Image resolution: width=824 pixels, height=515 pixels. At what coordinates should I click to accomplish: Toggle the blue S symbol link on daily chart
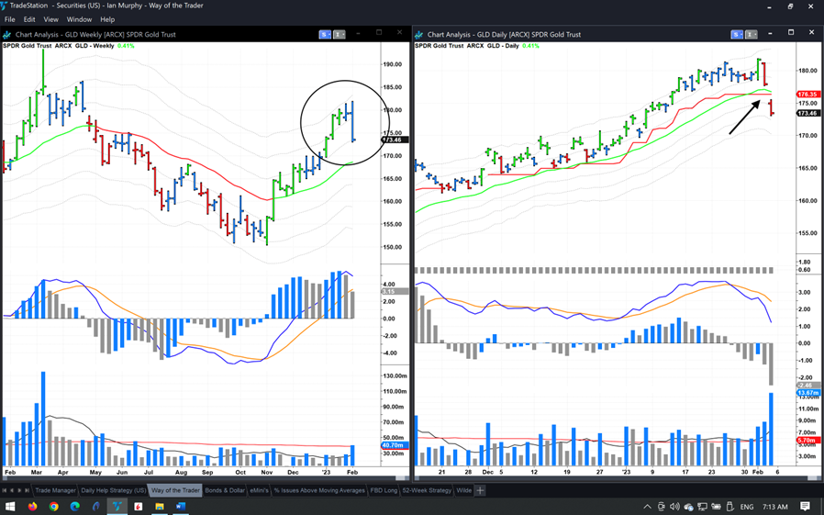click(x=737, y=34)
